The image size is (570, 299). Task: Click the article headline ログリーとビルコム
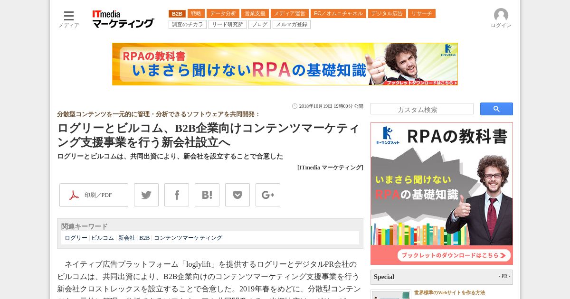click(x=209, y=135)
